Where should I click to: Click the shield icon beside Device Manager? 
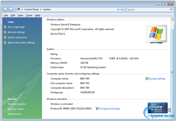pos(5,27)
